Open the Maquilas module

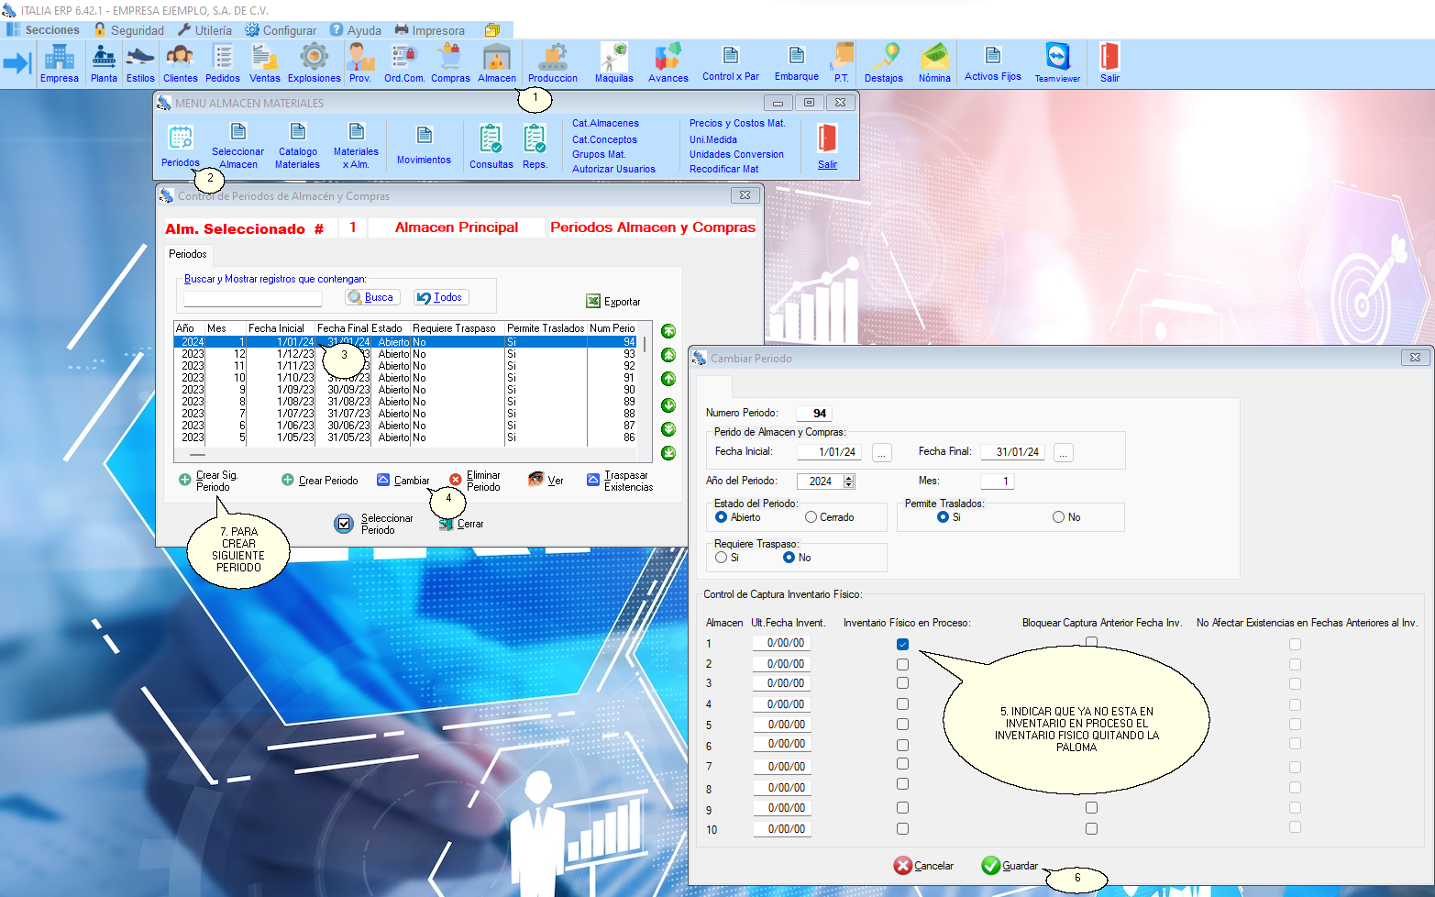(613, 62)
